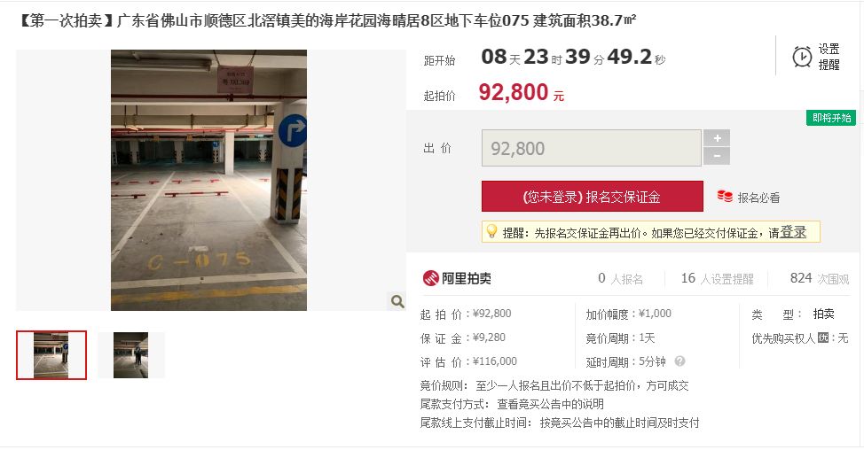Click the 设置提醒 text

tap(829, 57)
